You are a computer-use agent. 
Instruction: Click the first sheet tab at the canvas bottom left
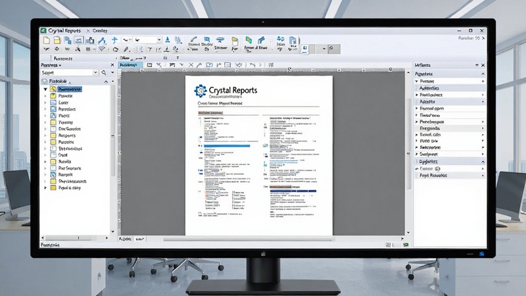pos(125,239)
